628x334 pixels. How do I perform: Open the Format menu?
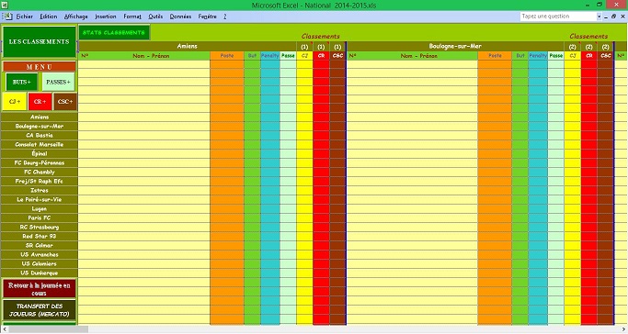tap(132, 17)
